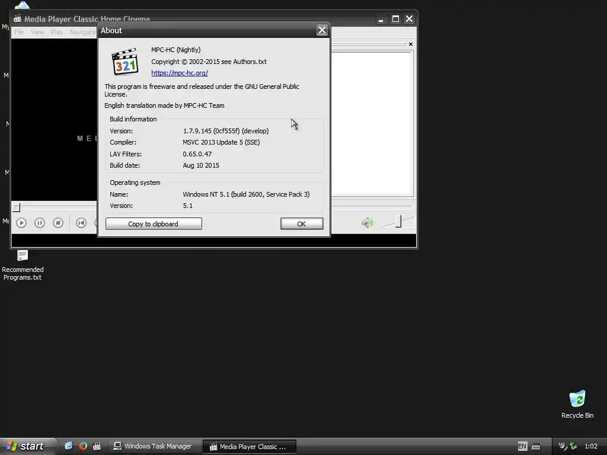Click the English translation credit line

pos(164,105)
